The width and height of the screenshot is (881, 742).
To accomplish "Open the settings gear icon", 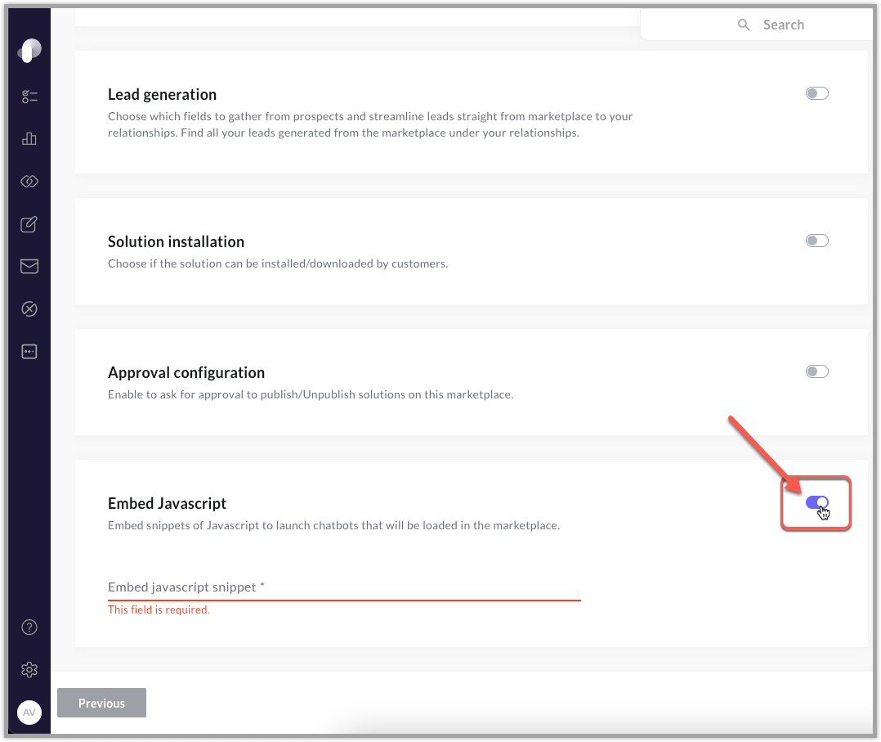I will (x=29, y=669).
